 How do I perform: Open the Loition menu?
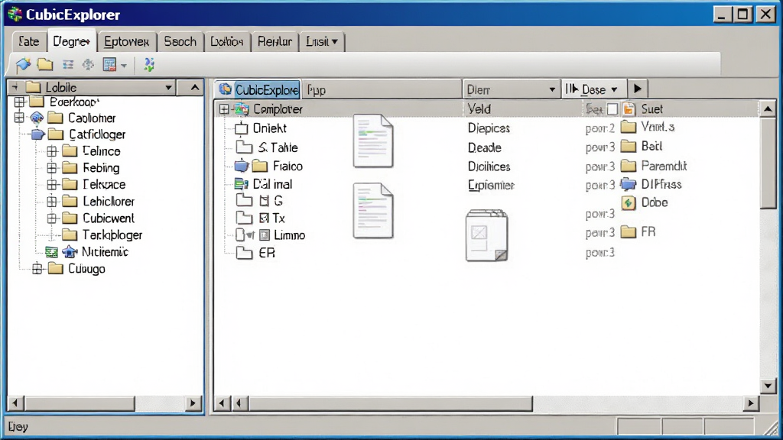click(226, 41)
